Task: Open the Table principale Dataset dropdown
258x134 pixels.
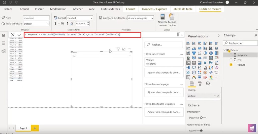Action: [x=36, y=24]
